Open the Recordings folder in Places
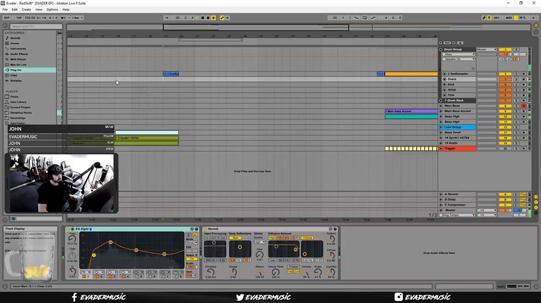The width and height of the screenshot is (541, 303). click(x=18, y=118)
